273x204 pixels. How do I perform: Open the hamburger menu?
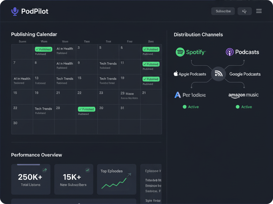pos(259,11)
